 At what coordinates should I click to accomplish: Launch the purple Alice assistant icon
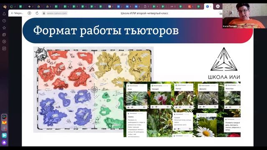4,142
